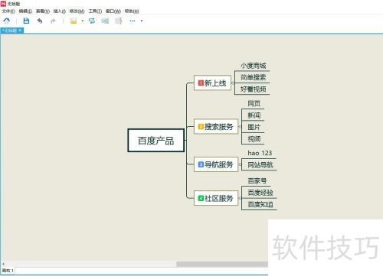The height and width of the screenshot is (276, 383).
Task: Collapse the 社区服务 branch
Action: (x=240, y=198)
